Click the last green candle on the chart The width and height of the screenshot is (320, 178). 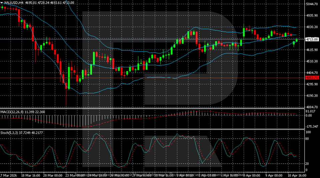(296, 40)
